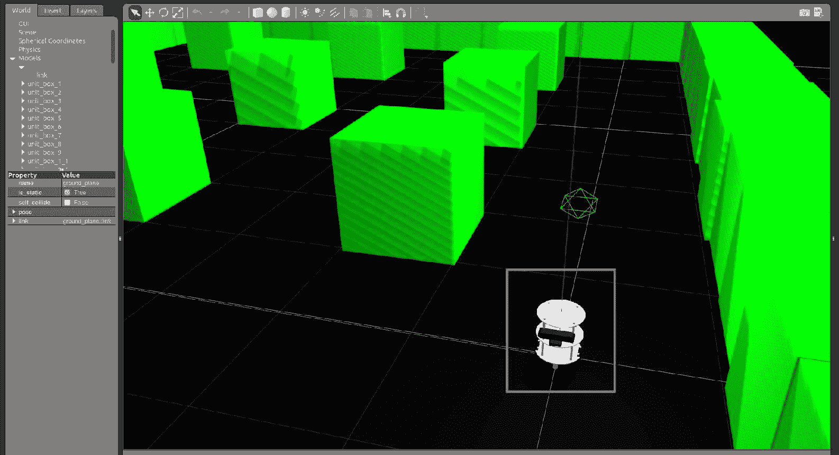Viewport: 839px width, 455px height.
Task: Activate the Rotate mode tool
Action: (163, 13)
